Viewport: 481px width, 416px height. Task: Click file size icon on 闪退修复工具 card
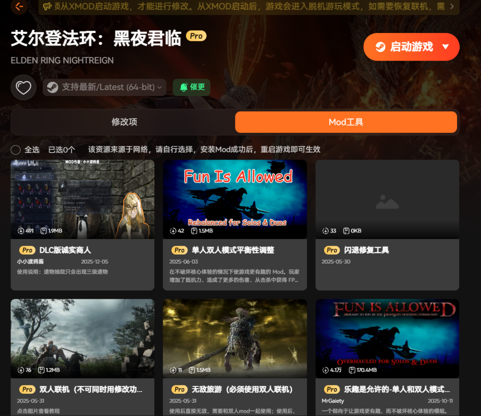[346, 231]
